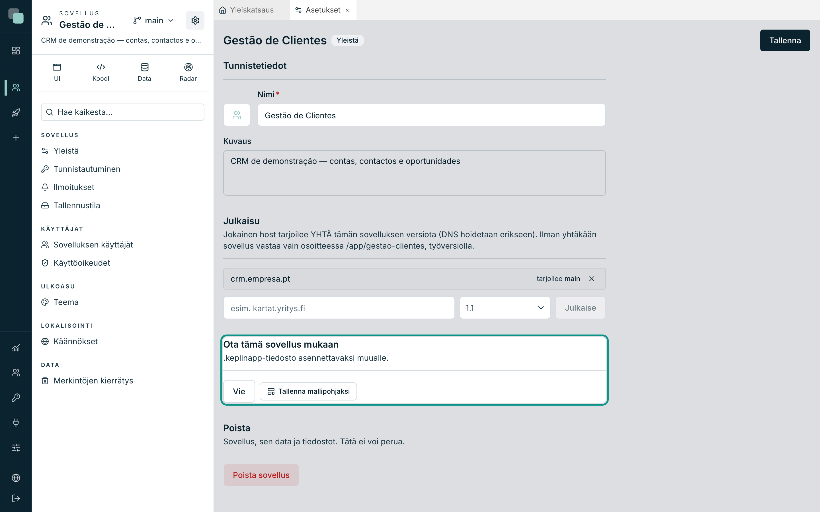This screenshot has width=820, height=512.
Task: Click the Vie export button
Action: coord(239,391)
